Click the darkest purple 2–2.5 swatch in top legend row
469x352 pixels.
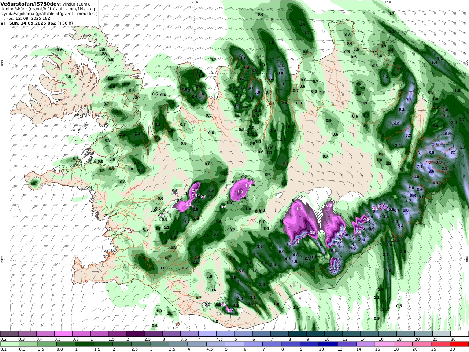tap(135, 334)
